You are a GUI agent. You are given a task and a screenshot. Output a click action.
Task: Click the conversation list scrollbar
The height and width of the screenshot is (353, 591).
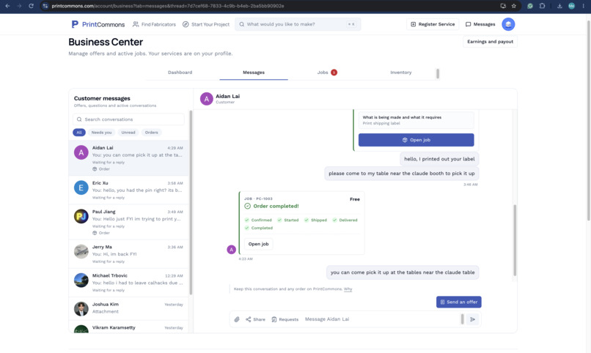[x=191, y=202]
